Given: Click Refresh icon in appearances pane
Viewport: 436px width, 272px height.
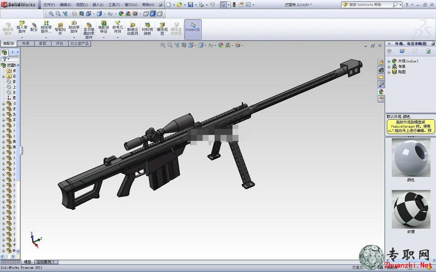Looking at the screenshot, I should (x=428, y=51).
